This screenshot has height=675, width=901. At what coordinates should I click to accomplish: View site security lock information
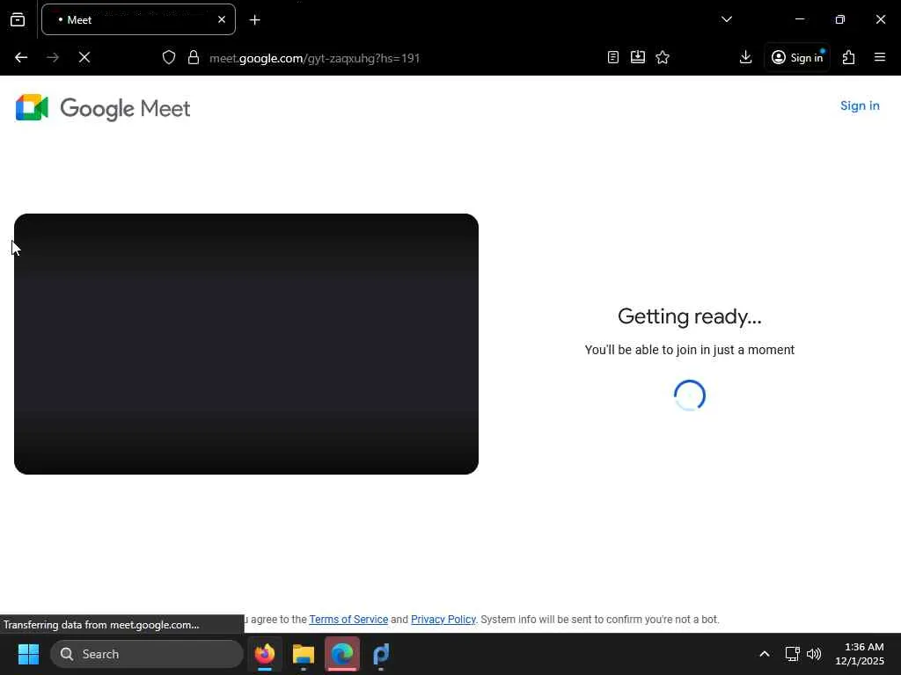coord(194,57)
